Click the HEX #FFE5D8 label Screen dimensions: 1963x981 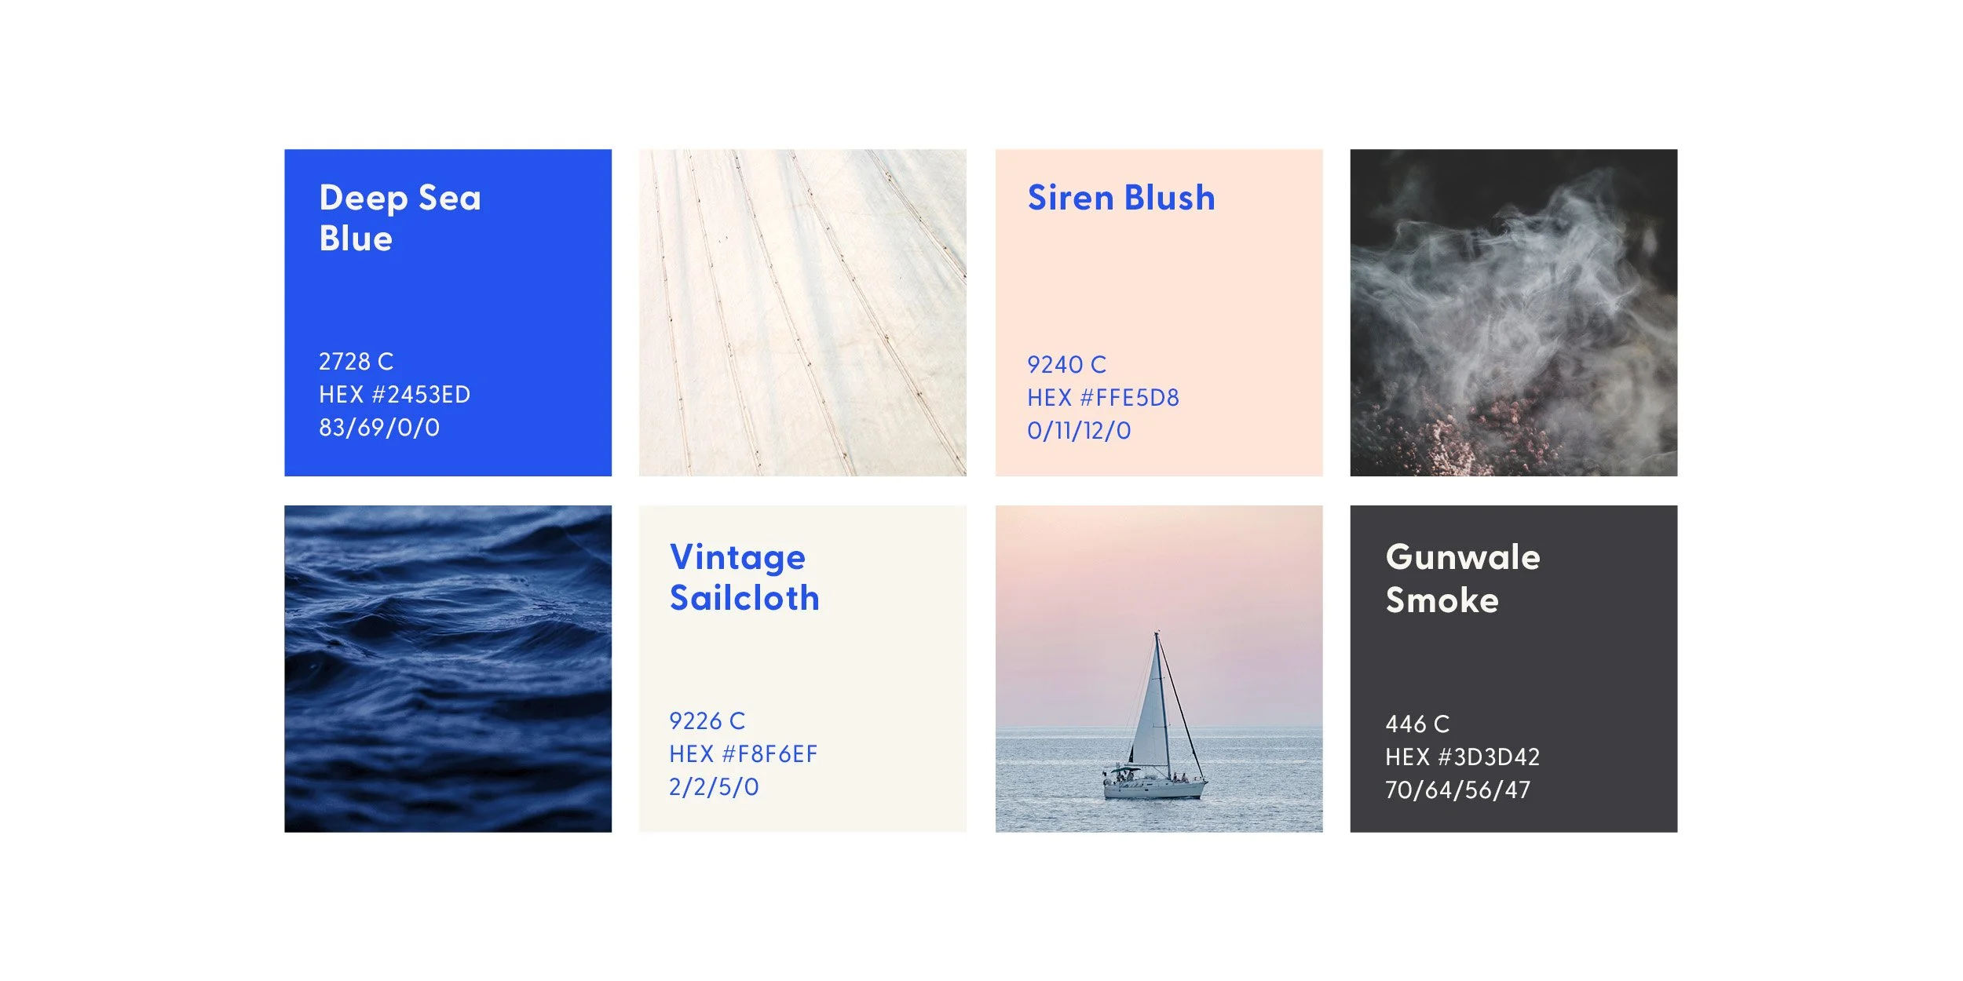1103,398
